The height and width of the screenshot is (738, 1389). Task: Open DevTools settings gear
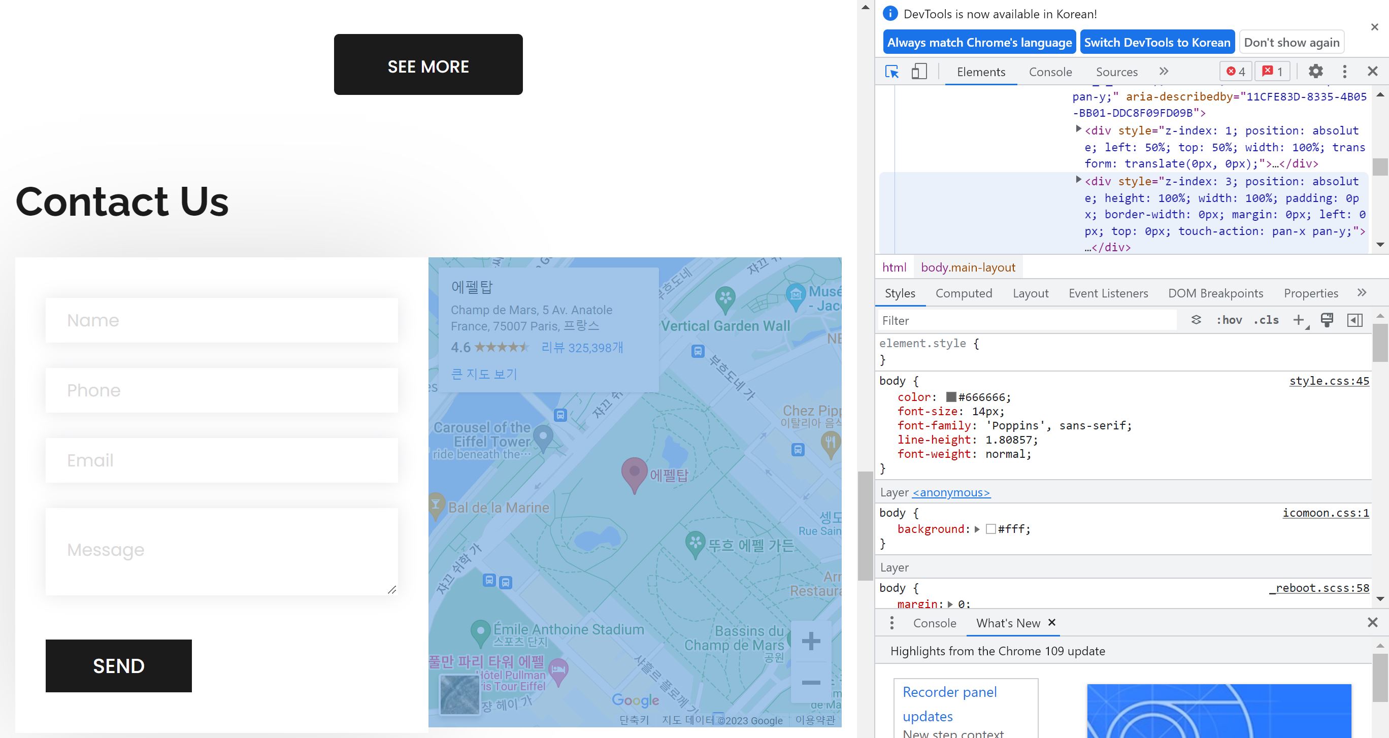coord(1316,72)
